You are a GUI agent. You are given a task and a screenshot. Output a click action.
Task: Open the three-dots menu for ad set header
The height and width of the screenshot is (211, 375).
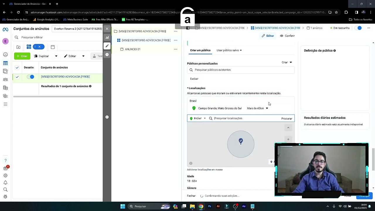(369, 28)
